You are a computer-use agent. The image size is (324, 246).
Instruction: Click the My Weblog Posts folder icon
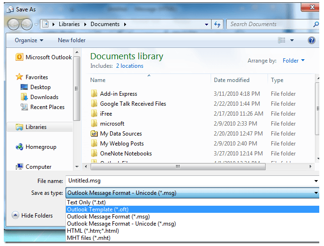pyautogui.click(x=94, y=143)
